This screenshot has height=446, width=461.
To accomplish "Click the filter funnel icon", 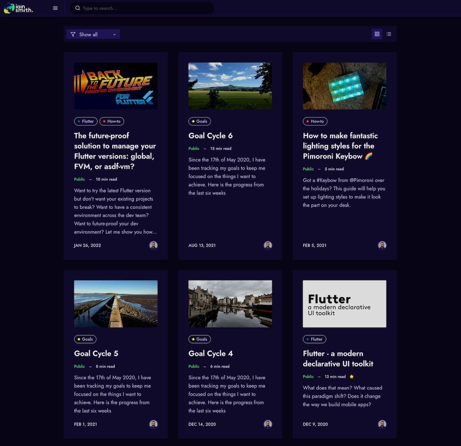I will 73,34.
